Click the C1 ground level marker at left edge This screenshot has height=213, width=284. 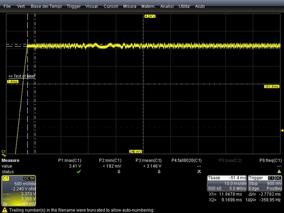(4, 153)
